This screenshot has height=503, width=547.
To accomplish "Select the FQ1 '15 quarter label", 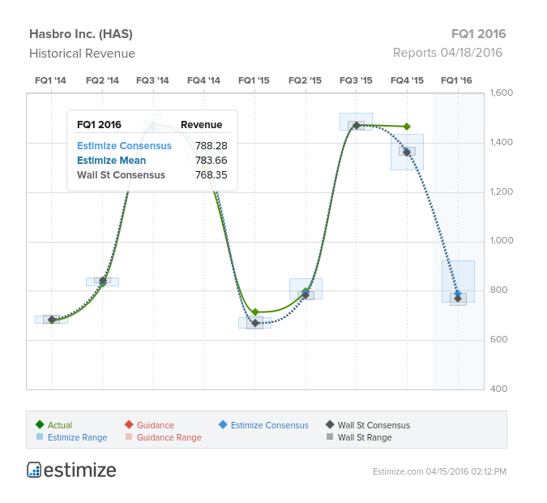I will 254,80.
